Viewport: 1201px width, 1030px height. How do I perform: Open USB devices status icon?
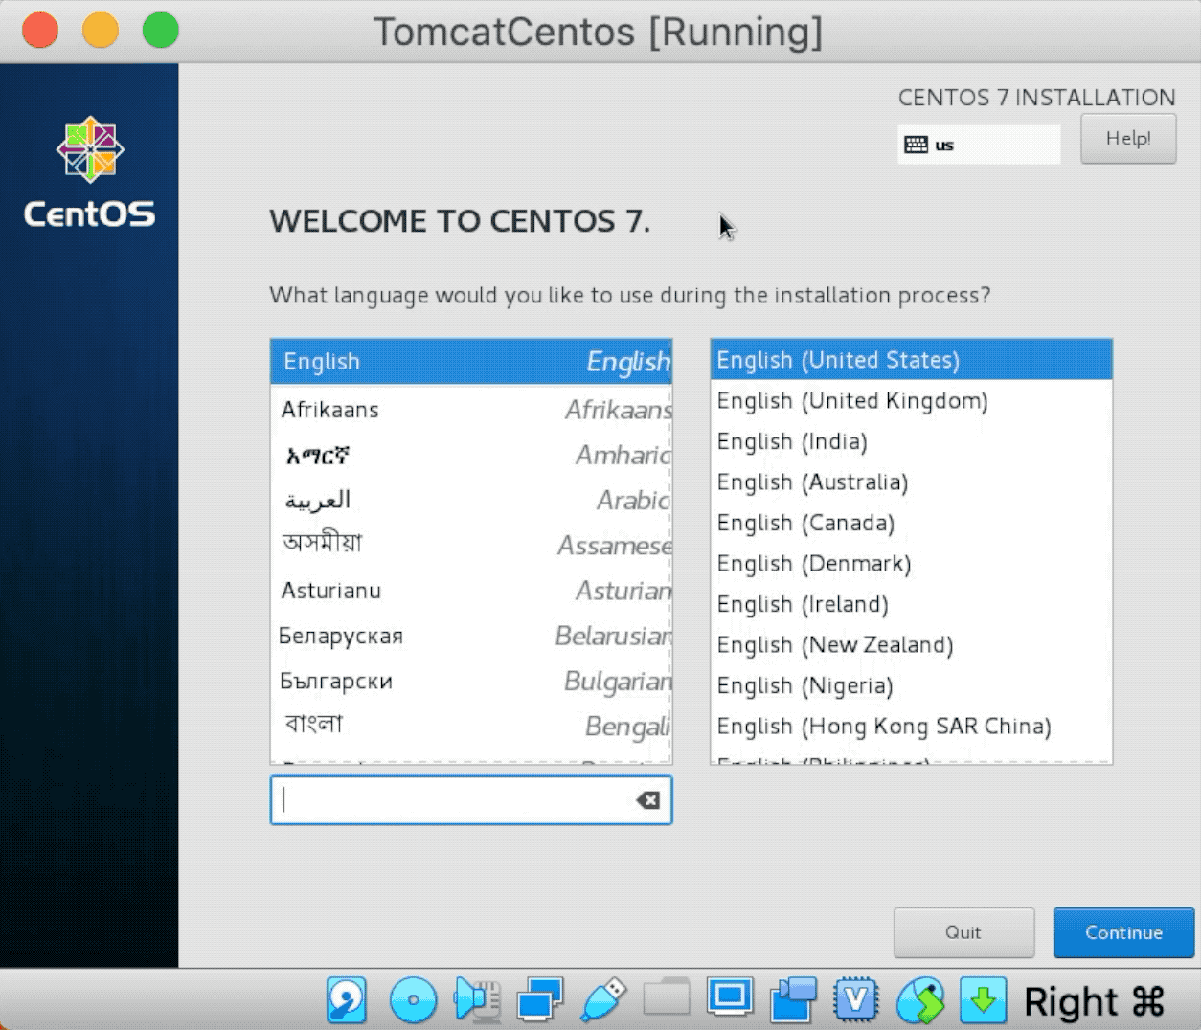coord(603,1000)
